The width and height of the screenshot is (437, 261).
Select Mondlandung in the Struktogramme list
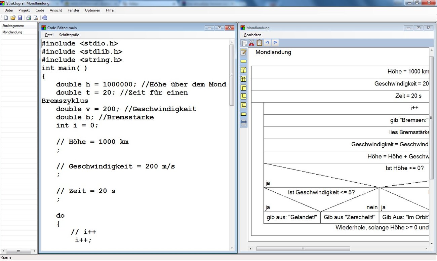point(12,32)
